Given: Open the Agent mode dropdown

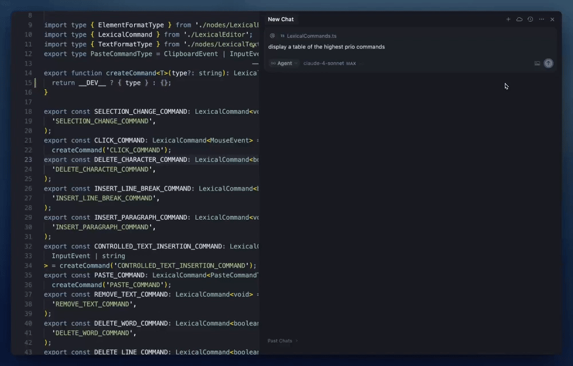Looking at the screenshot, I should click(x=284, y=63).
